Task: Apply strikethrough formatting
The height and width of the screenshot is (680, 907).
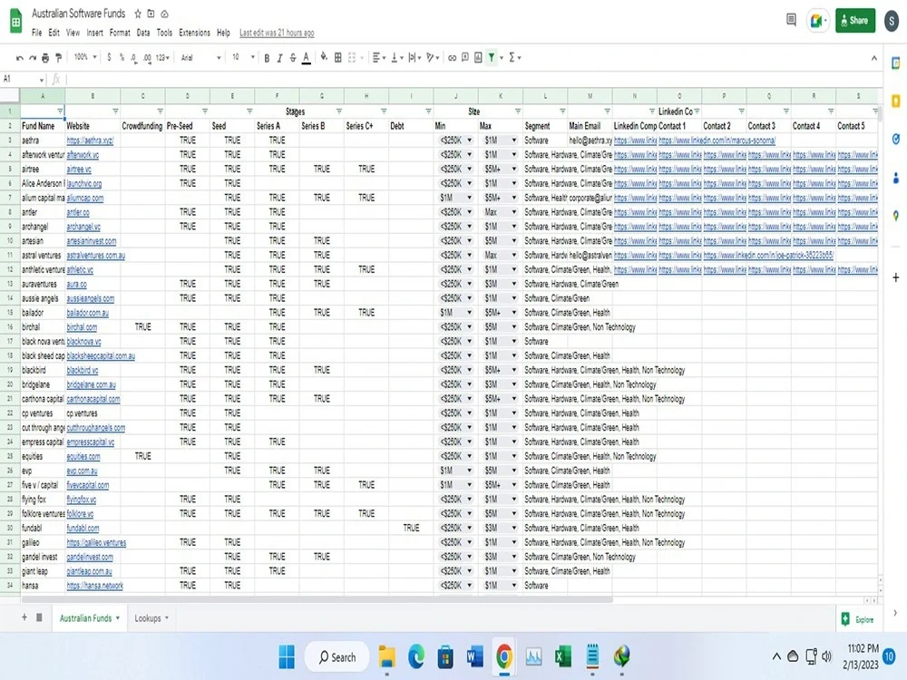Action: pyautogui.click(x=293, y=58)
